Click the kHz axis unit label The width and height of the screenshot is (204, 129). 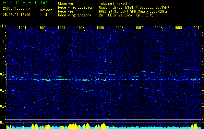pyautogui.click(x=3, y=26)
